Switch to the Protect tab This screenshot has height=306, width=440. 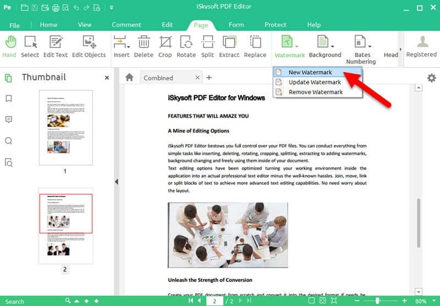(276, 25)
